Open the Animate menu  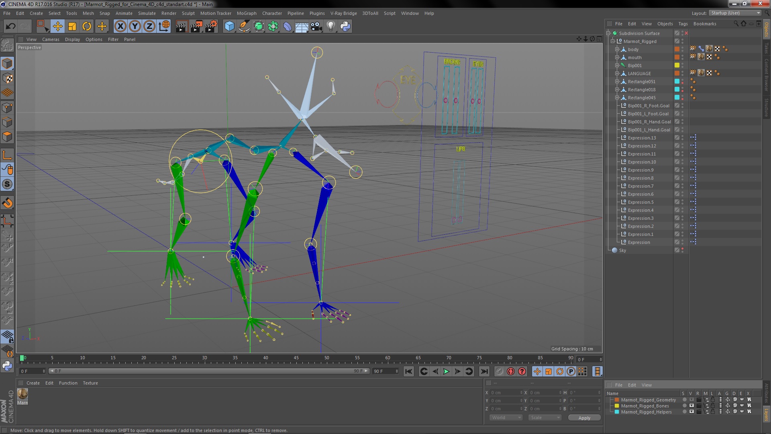point(124,13)
